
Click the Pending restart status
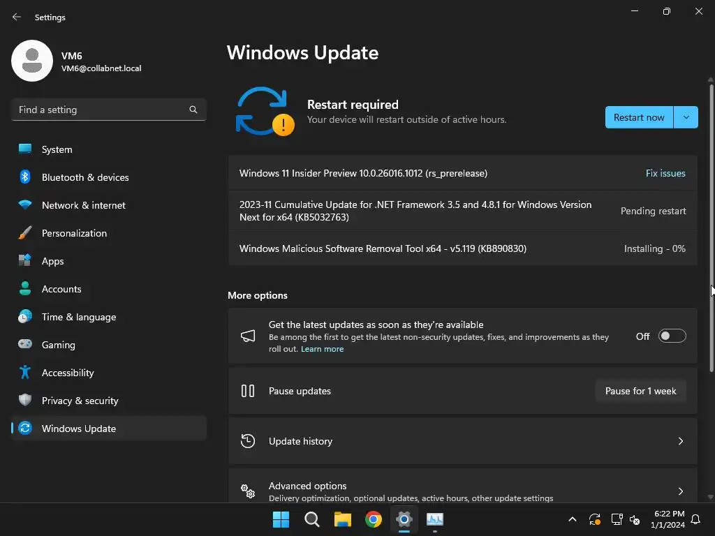[x=653, y=211]
